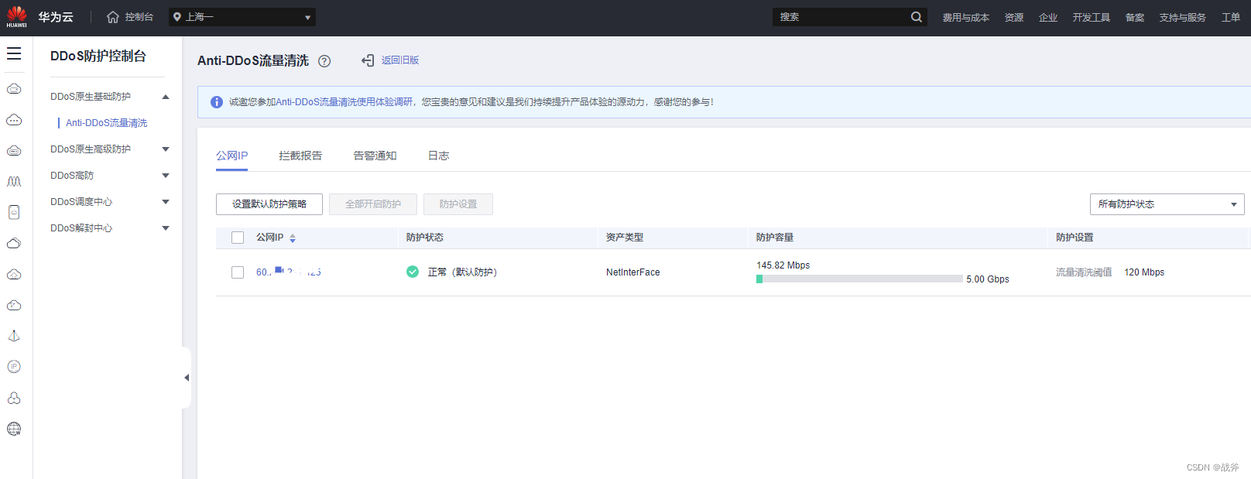Click the green normal-status check icon
The image size is (1251, 479).
click(x=413, y=272)
